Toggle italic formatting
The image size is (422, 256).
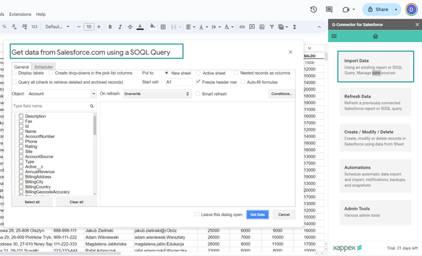120,26
